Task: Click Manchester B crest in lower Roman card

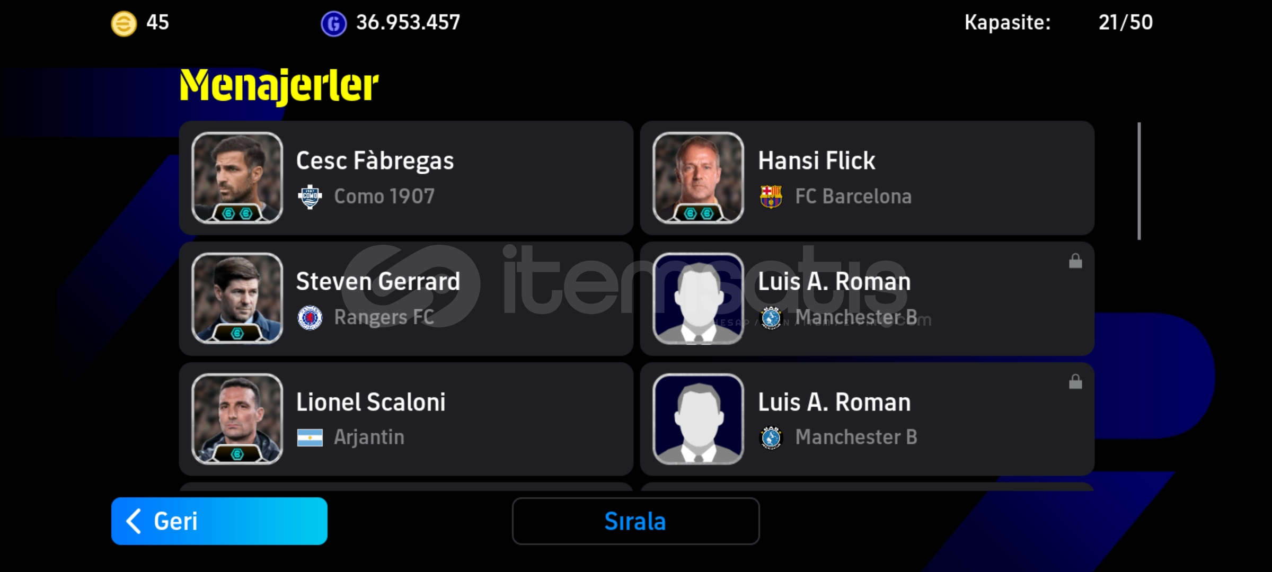Action: 771,437
